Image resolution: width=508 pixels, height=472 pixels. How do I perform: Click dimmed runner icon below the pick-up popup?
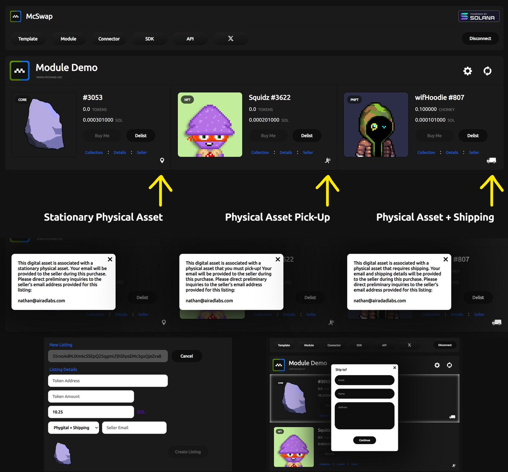[x=331, y=322]
